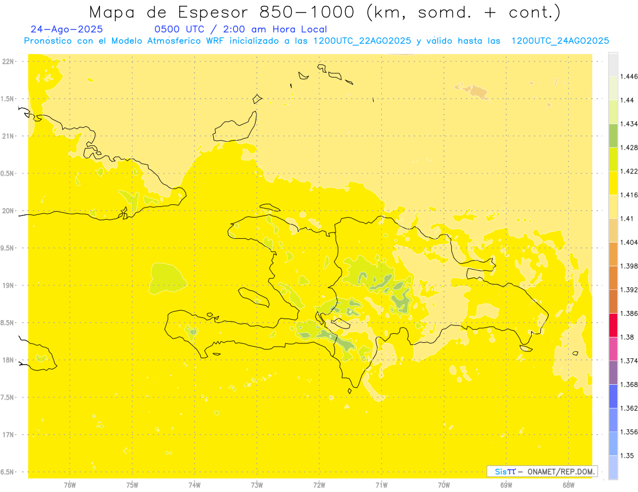Click the '1.404' colorbar value

pyautogui.click(x=629, y=242)
